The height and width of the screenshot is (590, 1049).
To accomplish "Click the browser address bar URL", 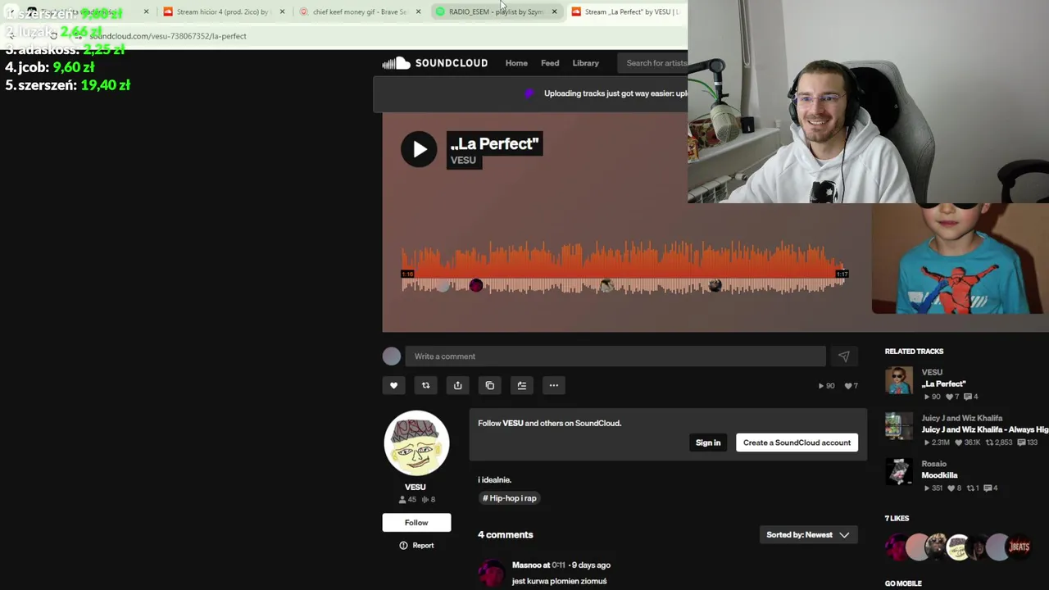I will [x=168, y=36].
